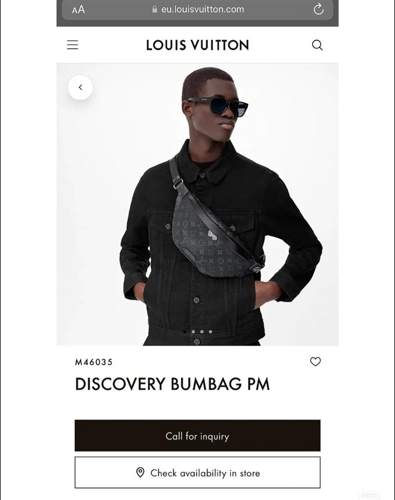The image size is (395, 500).
Task: Open the hamburger navigation menu
Action: coord(73,45)
